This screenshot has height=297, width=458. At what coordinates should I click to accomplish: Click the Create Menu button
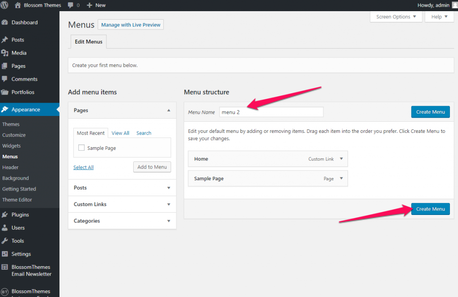coord(430,209)
